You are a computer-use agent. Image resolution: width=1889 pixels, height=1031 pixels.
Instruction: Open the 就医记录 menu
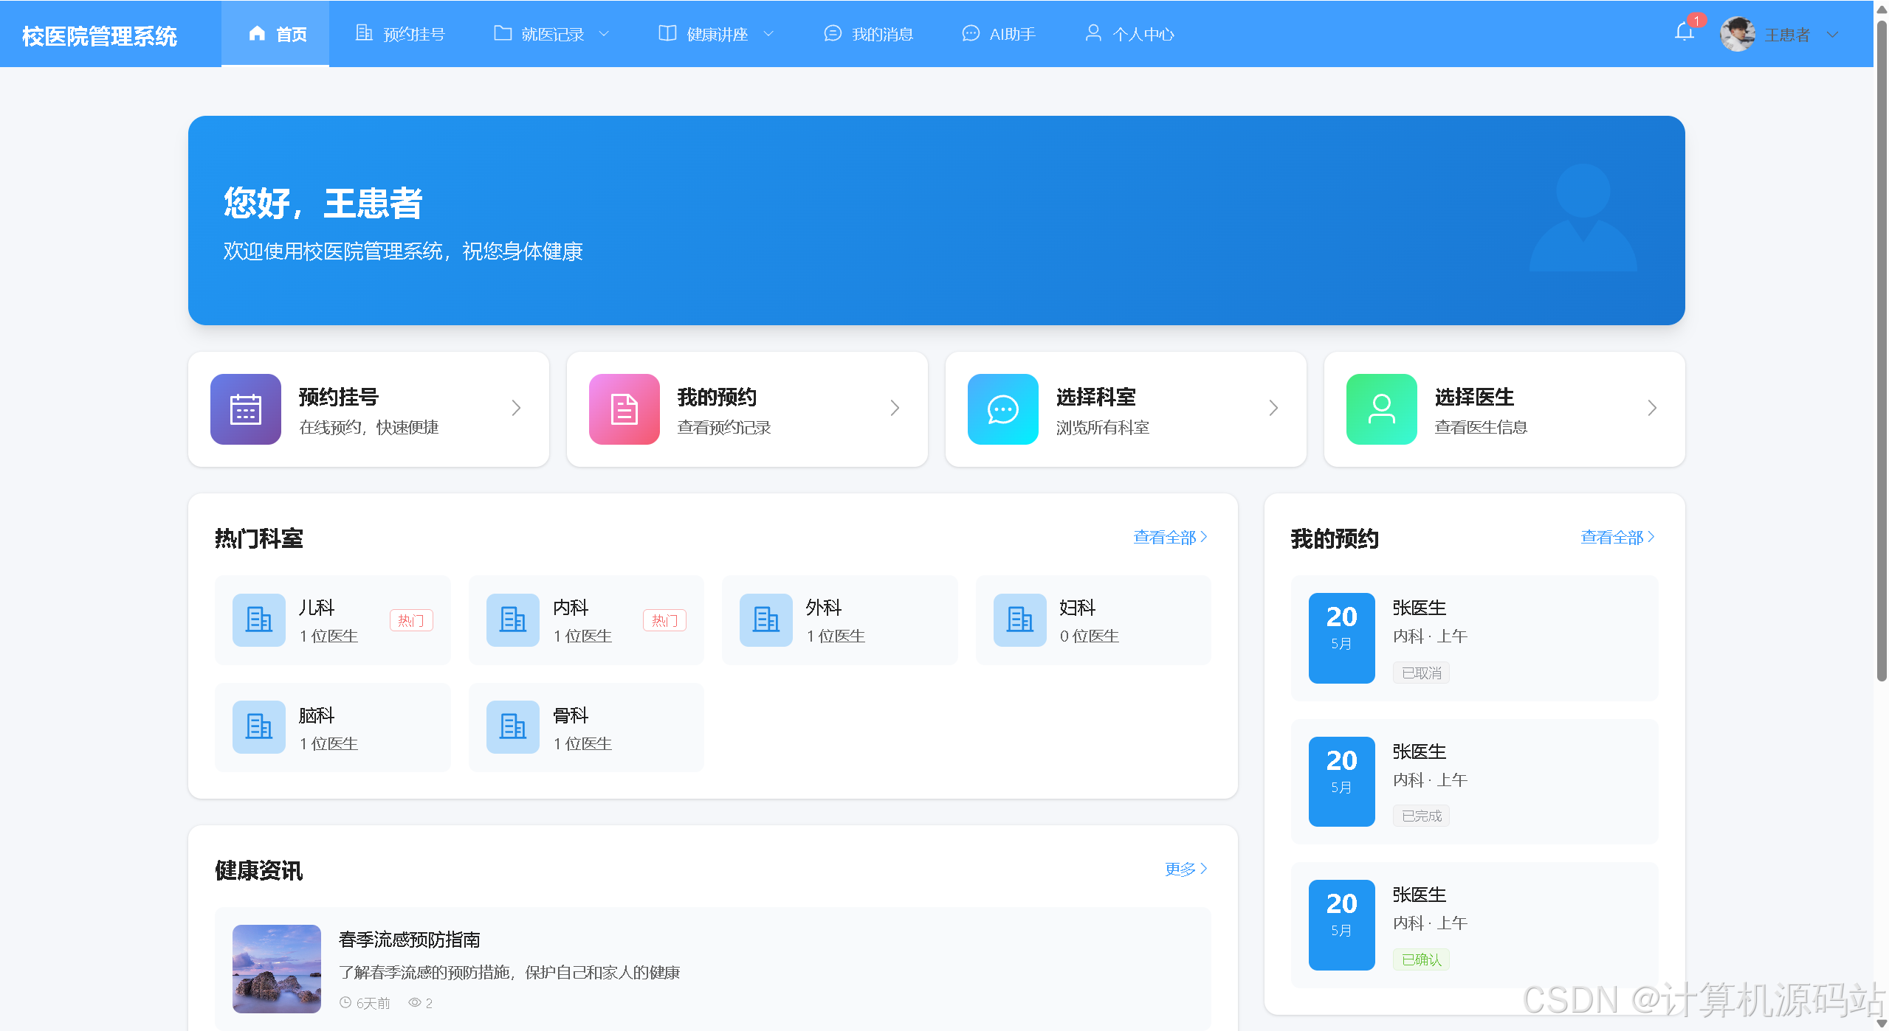[x=551, y=34]
